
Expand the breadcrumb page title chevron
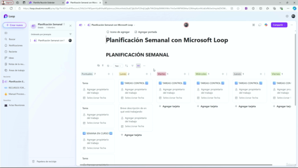pos(134,25)
